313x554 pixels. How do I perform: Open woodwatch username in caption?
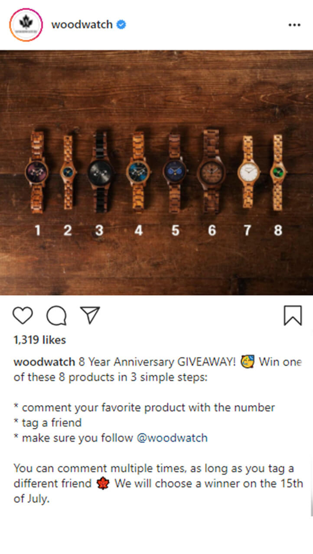[x=45, y=362]
